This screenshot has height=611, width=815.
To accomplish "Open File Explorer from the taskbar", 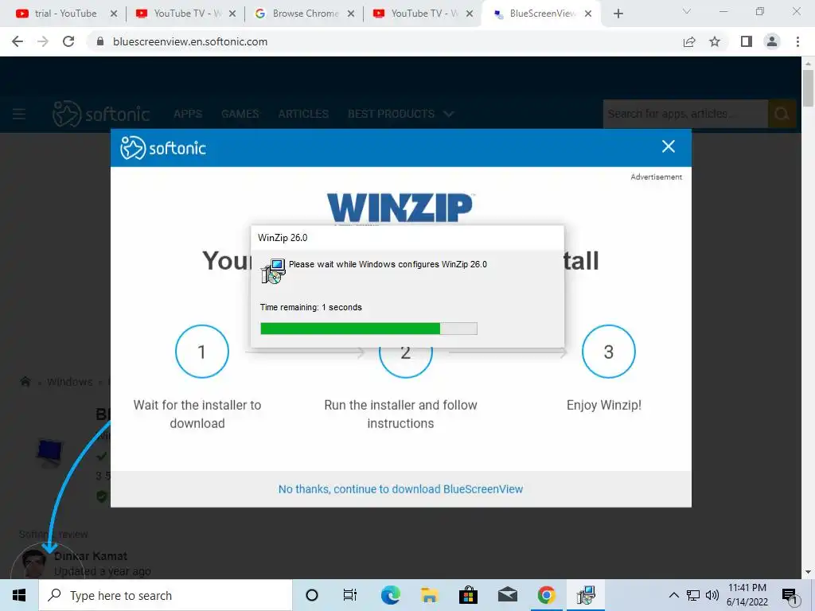I will coord(429,595).
